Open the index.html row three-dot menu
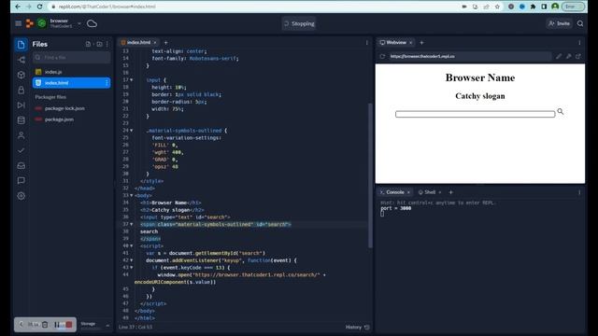The image size is (598, 336). pos(107,83)
